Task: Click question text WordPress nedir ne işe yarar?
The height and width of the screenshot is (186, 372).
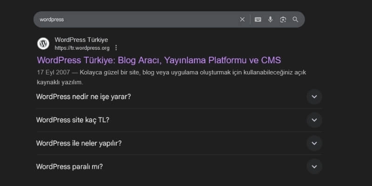Action: 84,97
